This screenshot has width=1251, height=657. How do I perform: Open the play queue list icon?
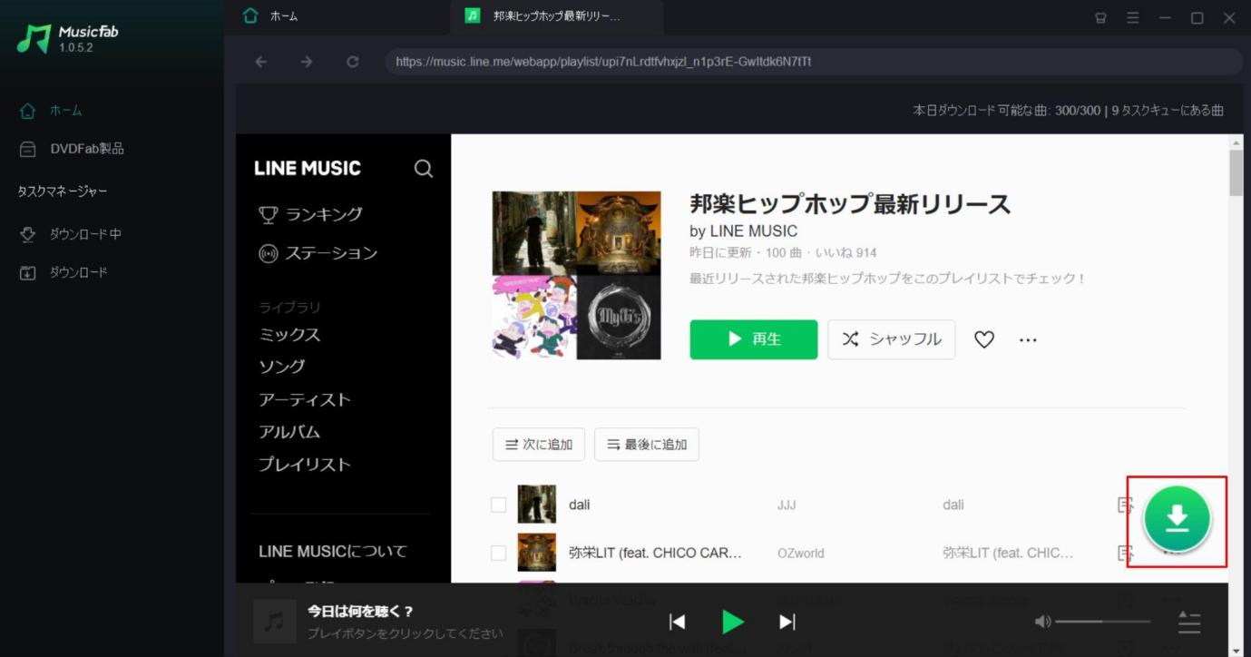click(1189, 623)
